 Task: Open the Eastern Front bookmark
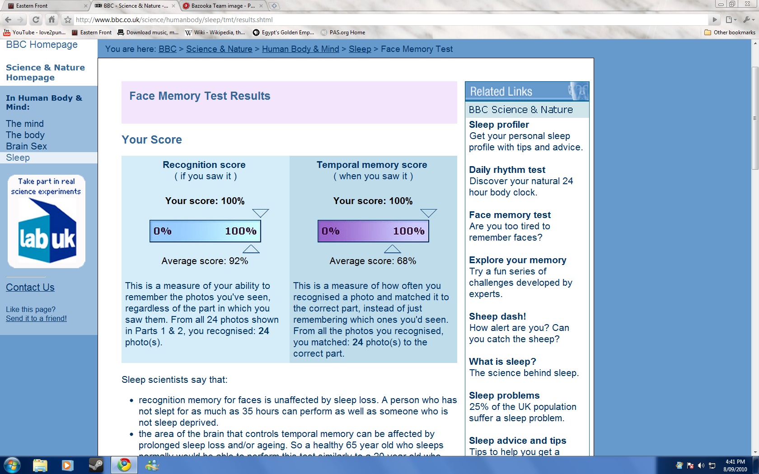(x=92, y=33)
